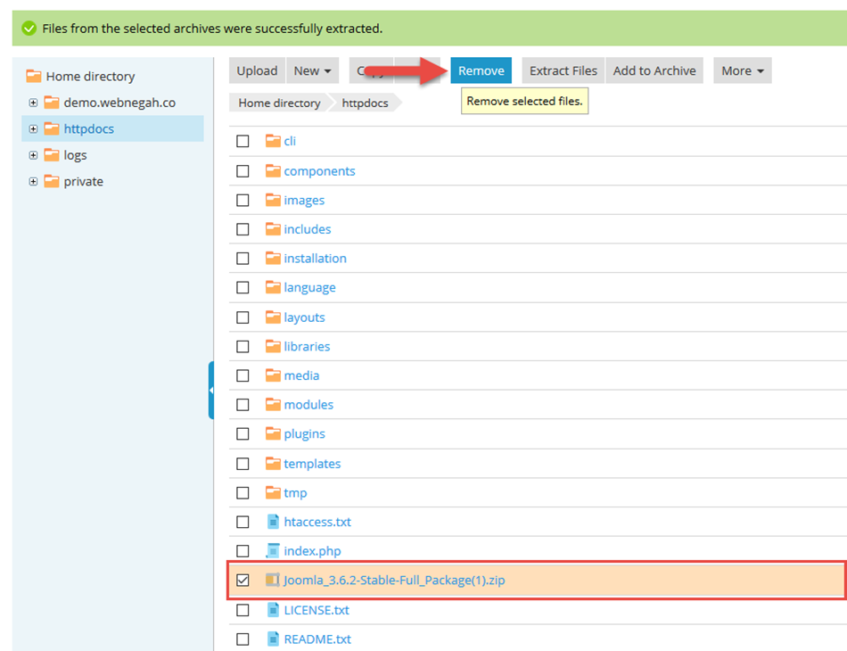This screenshot has width=847, height=651.
Task: Click the Home directory folder icon in sidebar
Action: point(34,77)
